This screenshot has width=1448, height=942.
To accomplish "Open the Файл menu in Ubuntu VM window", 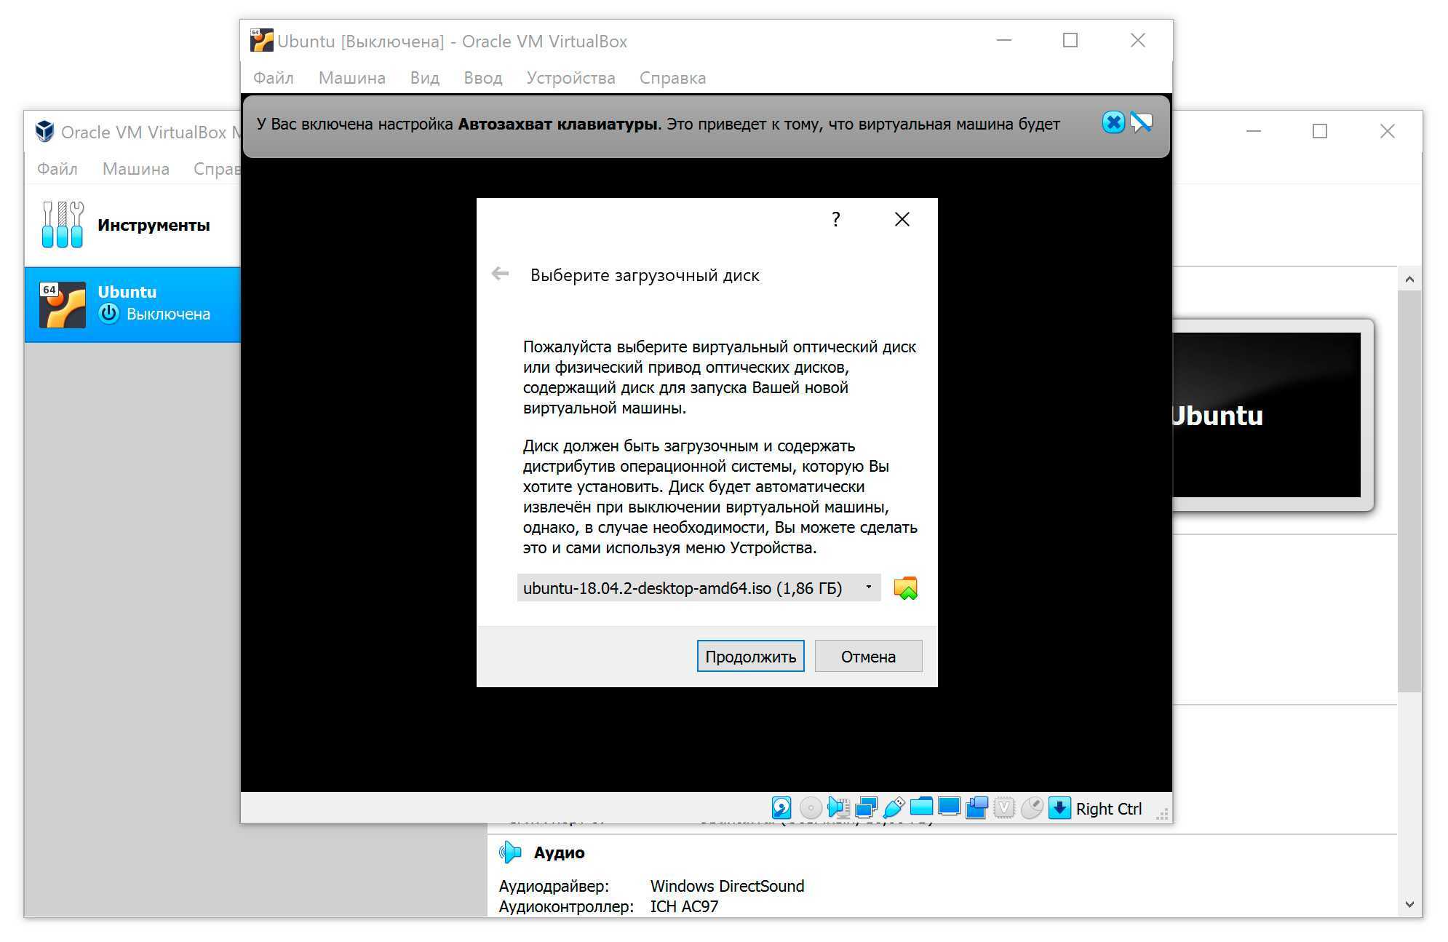I will (274, 78).
